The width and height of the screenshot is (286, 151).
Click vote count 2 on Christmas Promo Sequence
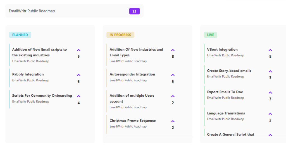173,128
